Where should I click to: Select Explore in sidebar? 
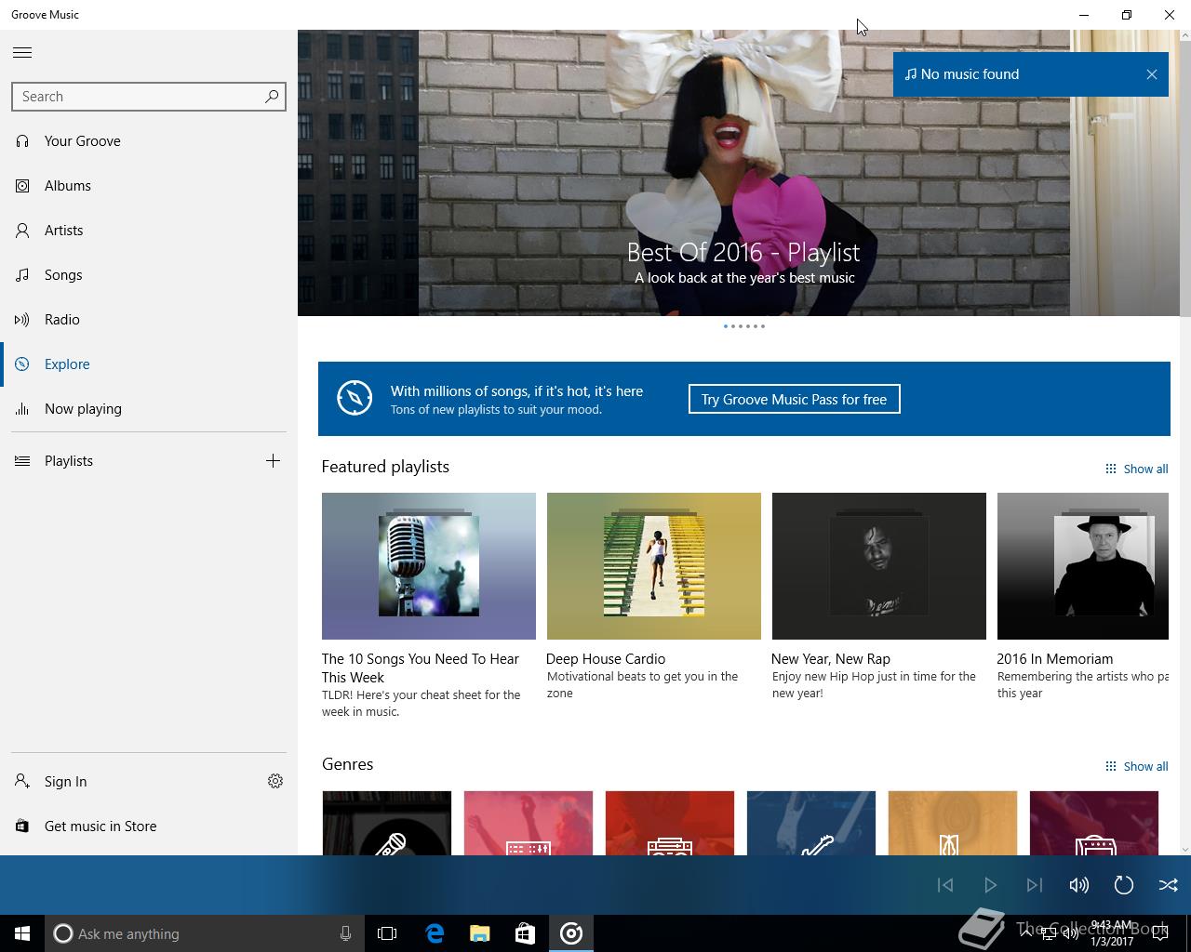pos(149,364)
